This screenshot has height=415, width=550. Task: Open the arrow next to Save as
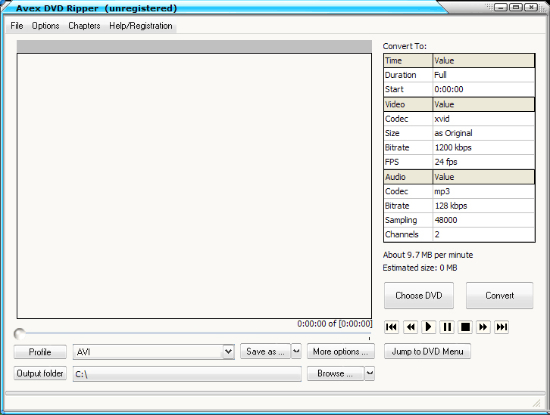296,352
